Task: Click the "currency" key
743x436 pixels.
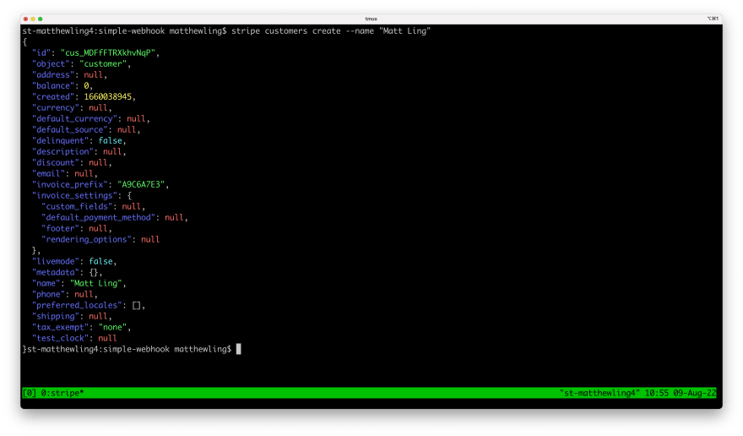Action: (x=56, y=107)
